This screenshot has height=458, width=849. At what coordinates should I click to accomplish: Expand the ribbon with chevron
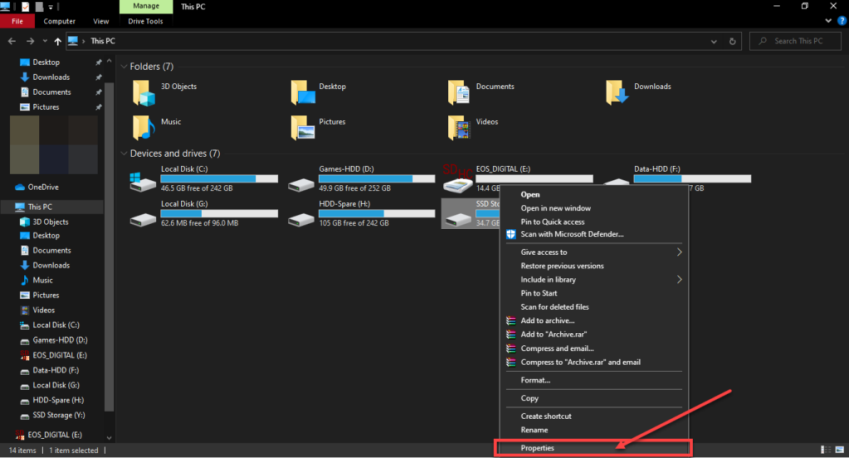coord(828,21)
